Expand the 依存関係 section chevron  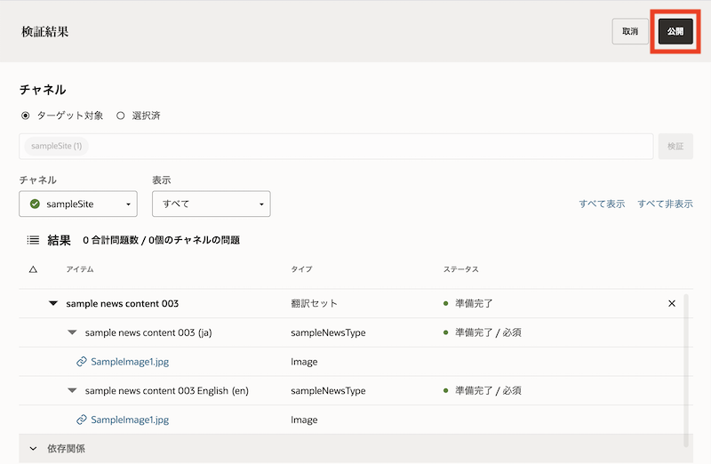click(x=34, y=449)
